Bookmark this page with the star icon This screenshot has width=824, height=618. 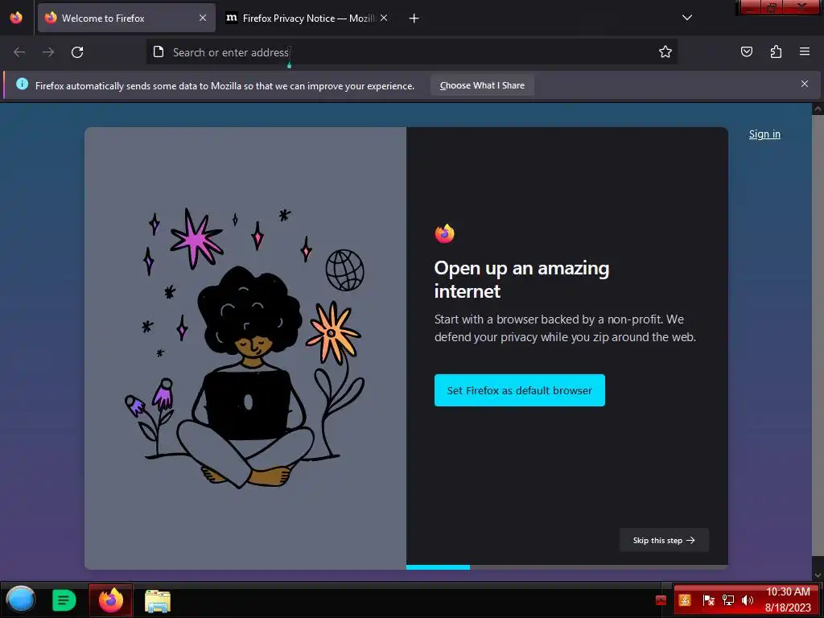[665, 51]
